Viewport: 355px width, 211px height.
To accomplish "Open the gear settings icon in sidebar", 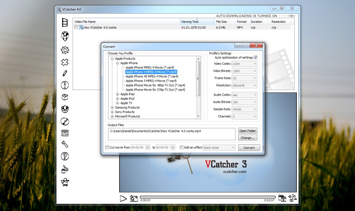I will (x=65, y=50).
